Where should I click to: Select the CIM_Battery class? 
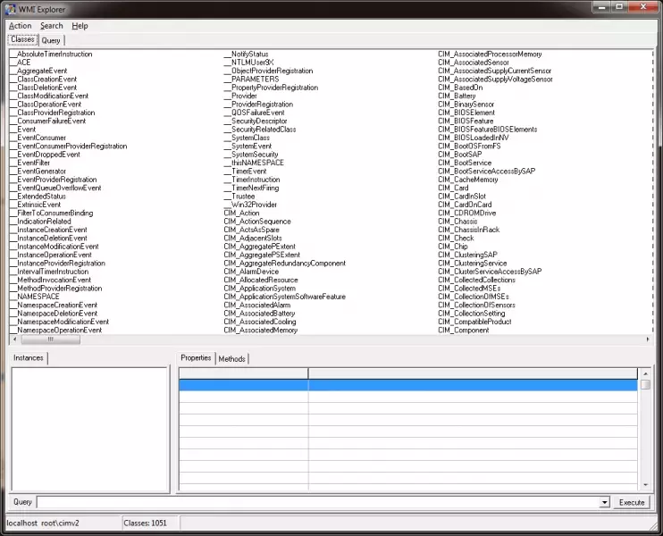point(457,96)
